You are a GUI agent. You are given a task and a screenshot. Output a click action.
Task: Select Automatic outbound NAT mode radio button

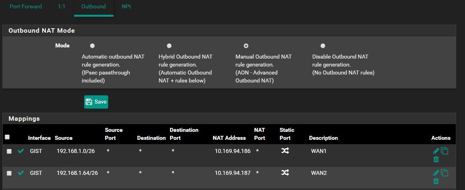(92, 46)
